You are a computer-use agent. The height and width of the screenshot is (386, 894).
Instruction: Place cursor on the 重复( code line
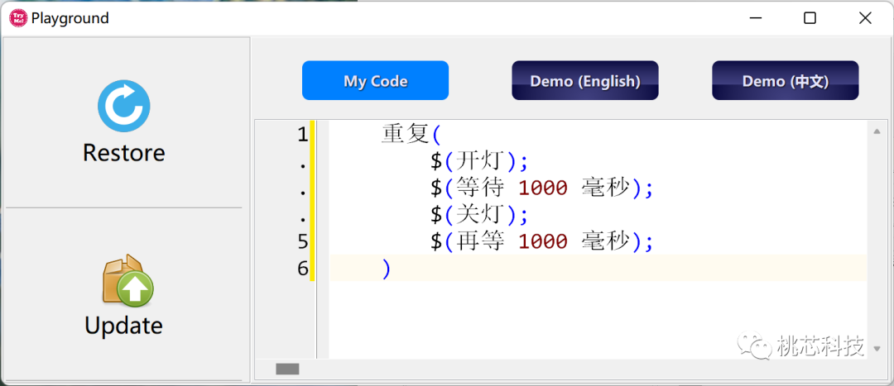[x=411, y=134]
